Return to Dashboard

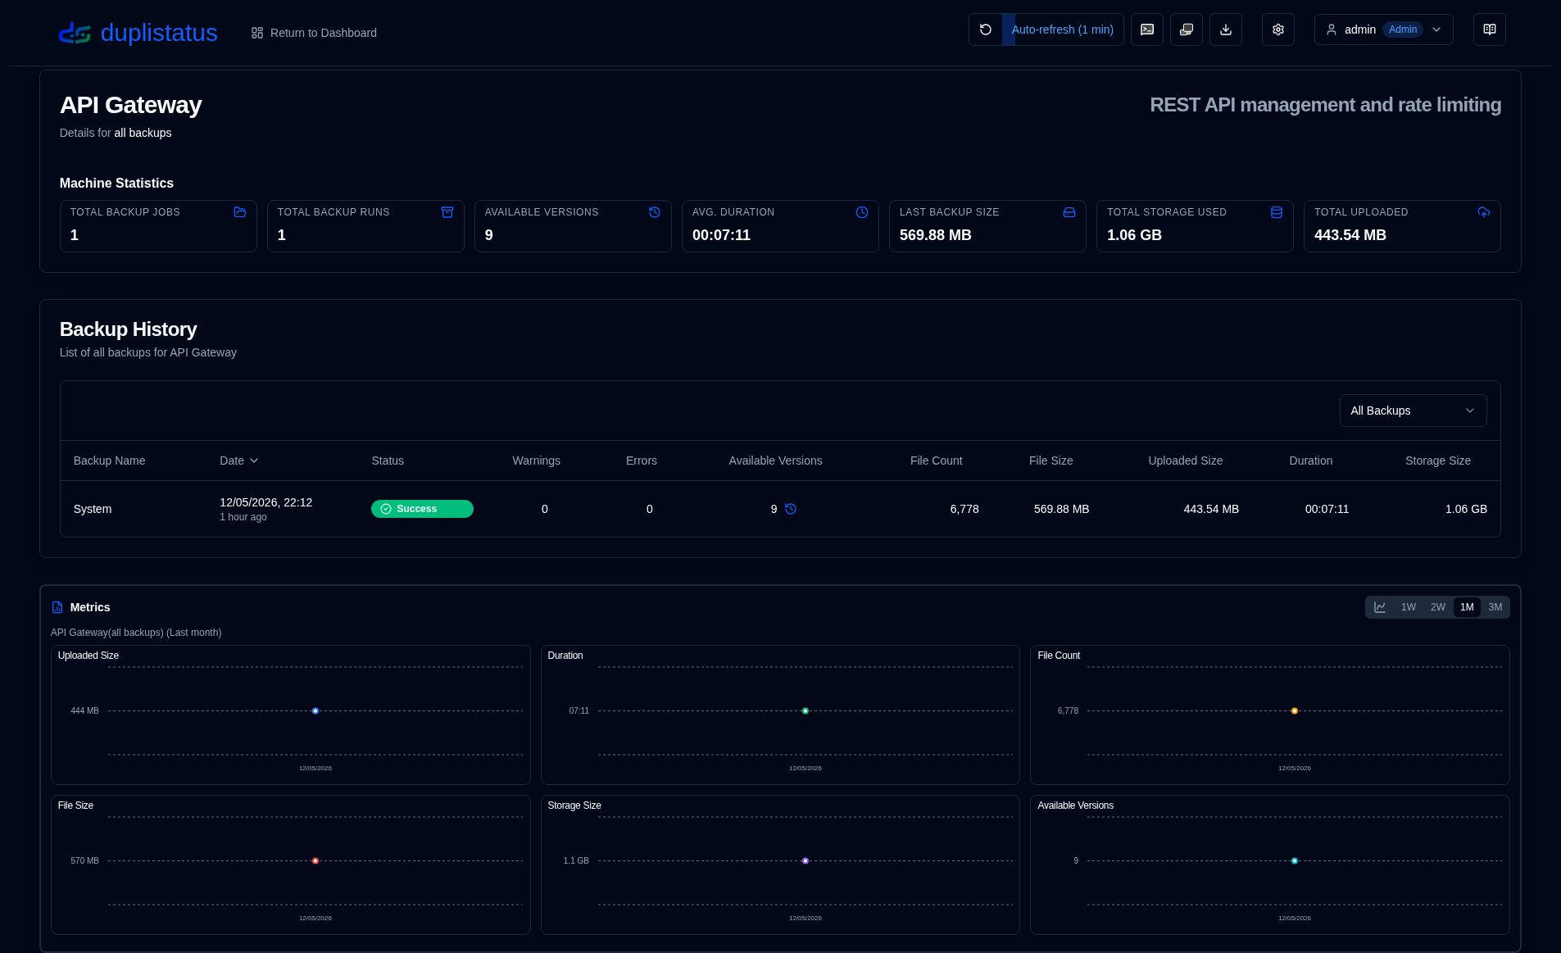click(314, 33)
